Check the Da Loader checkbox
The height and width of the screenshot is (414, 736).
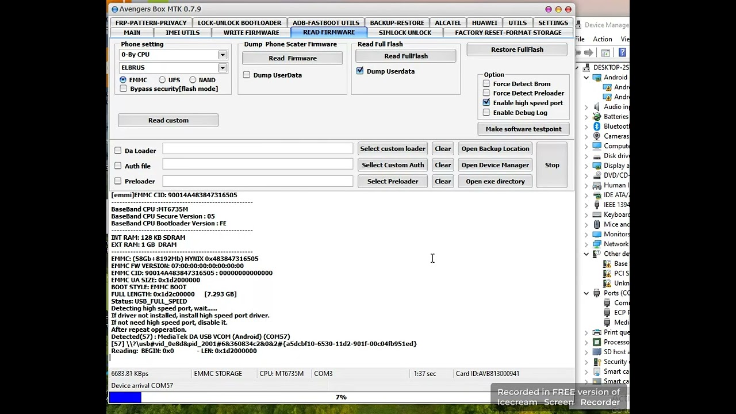(x=118, y=150)
